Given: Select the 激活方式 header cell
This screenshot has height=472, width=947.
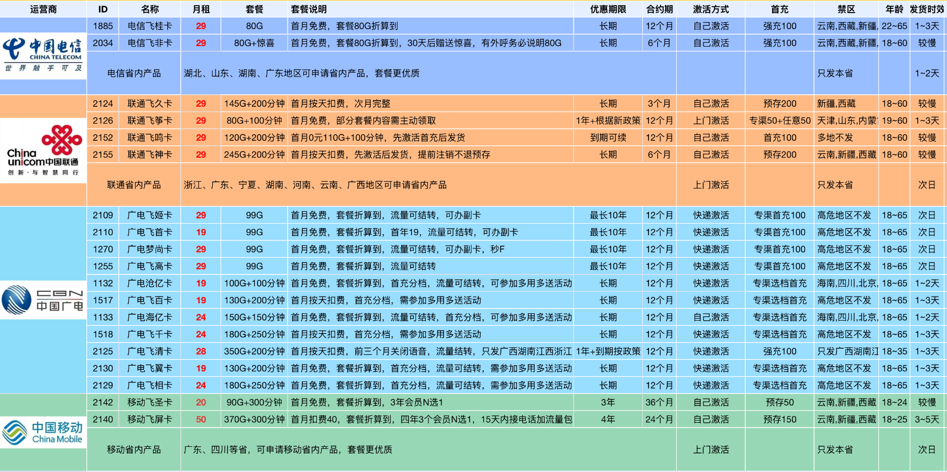Looking at the screenshot, I should coord(710,9).
